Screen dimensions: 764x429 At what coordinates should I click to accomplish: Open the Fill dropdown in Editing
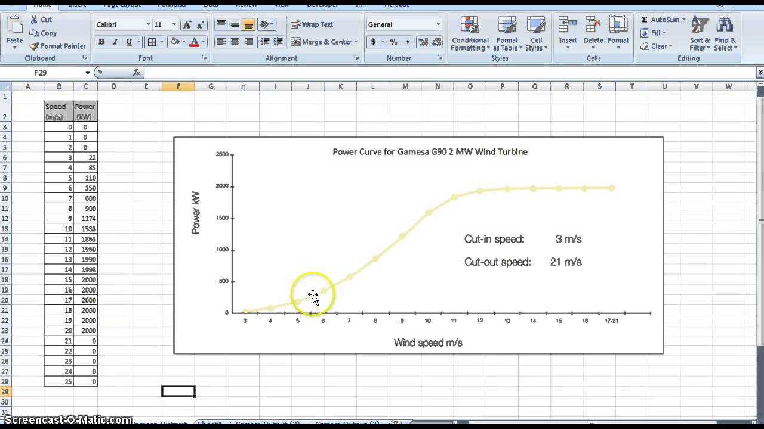[654, 33]
